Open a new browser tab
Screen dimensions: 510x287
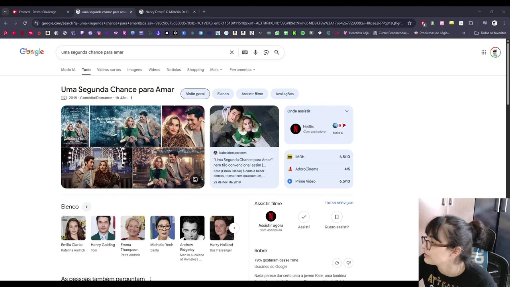(204, 12)
